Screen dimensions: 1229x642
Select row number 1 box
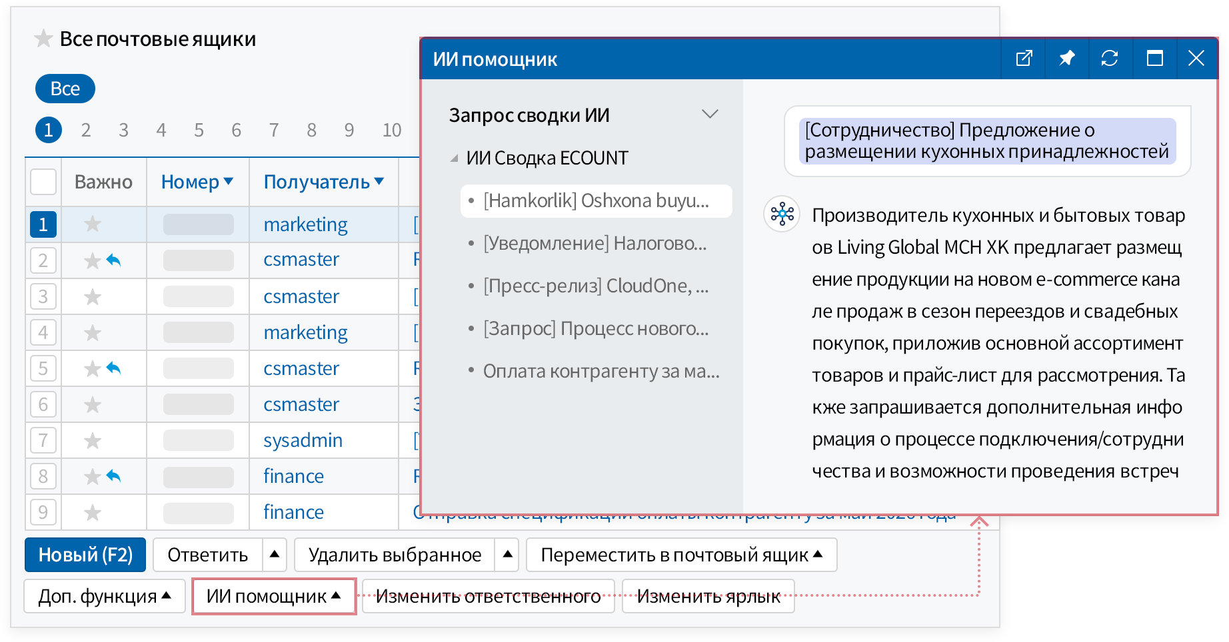pos(43,224)
